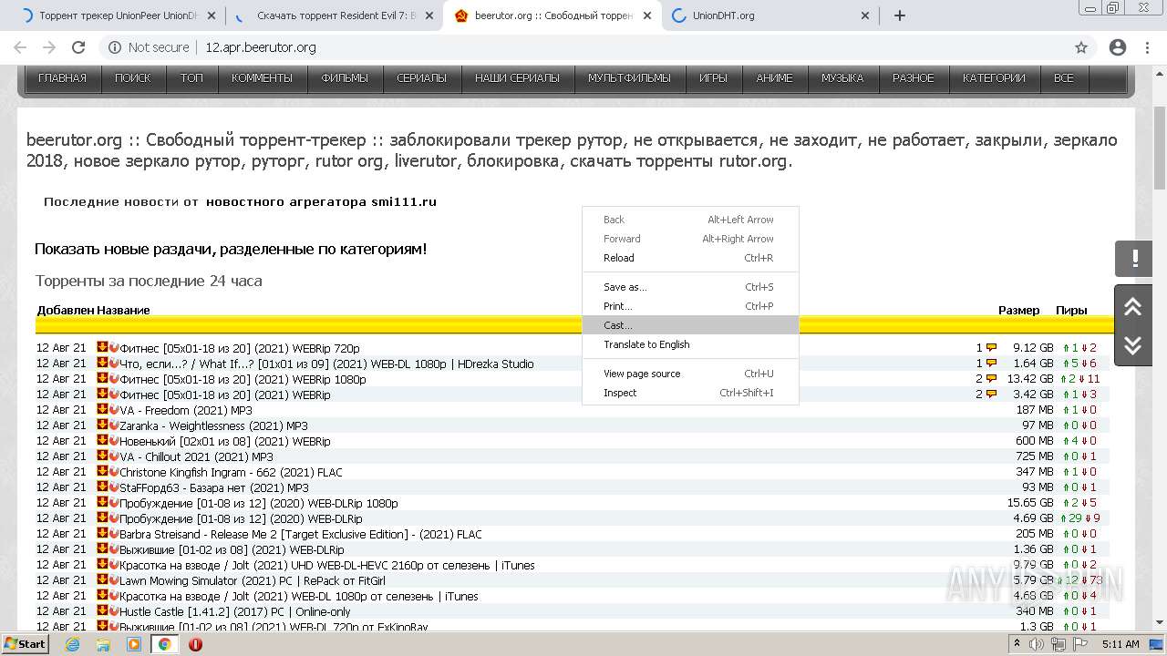Open the АНИМЕ navigation item
This screenshot has height=656, width=1167.
(775, 78)
